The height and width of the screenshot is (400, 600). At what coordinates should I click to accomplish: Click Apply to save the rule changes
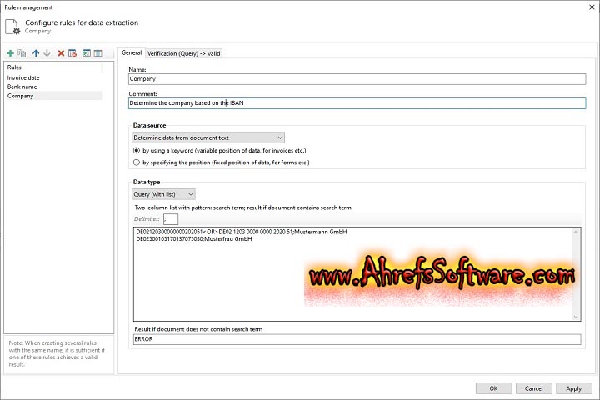573,388
